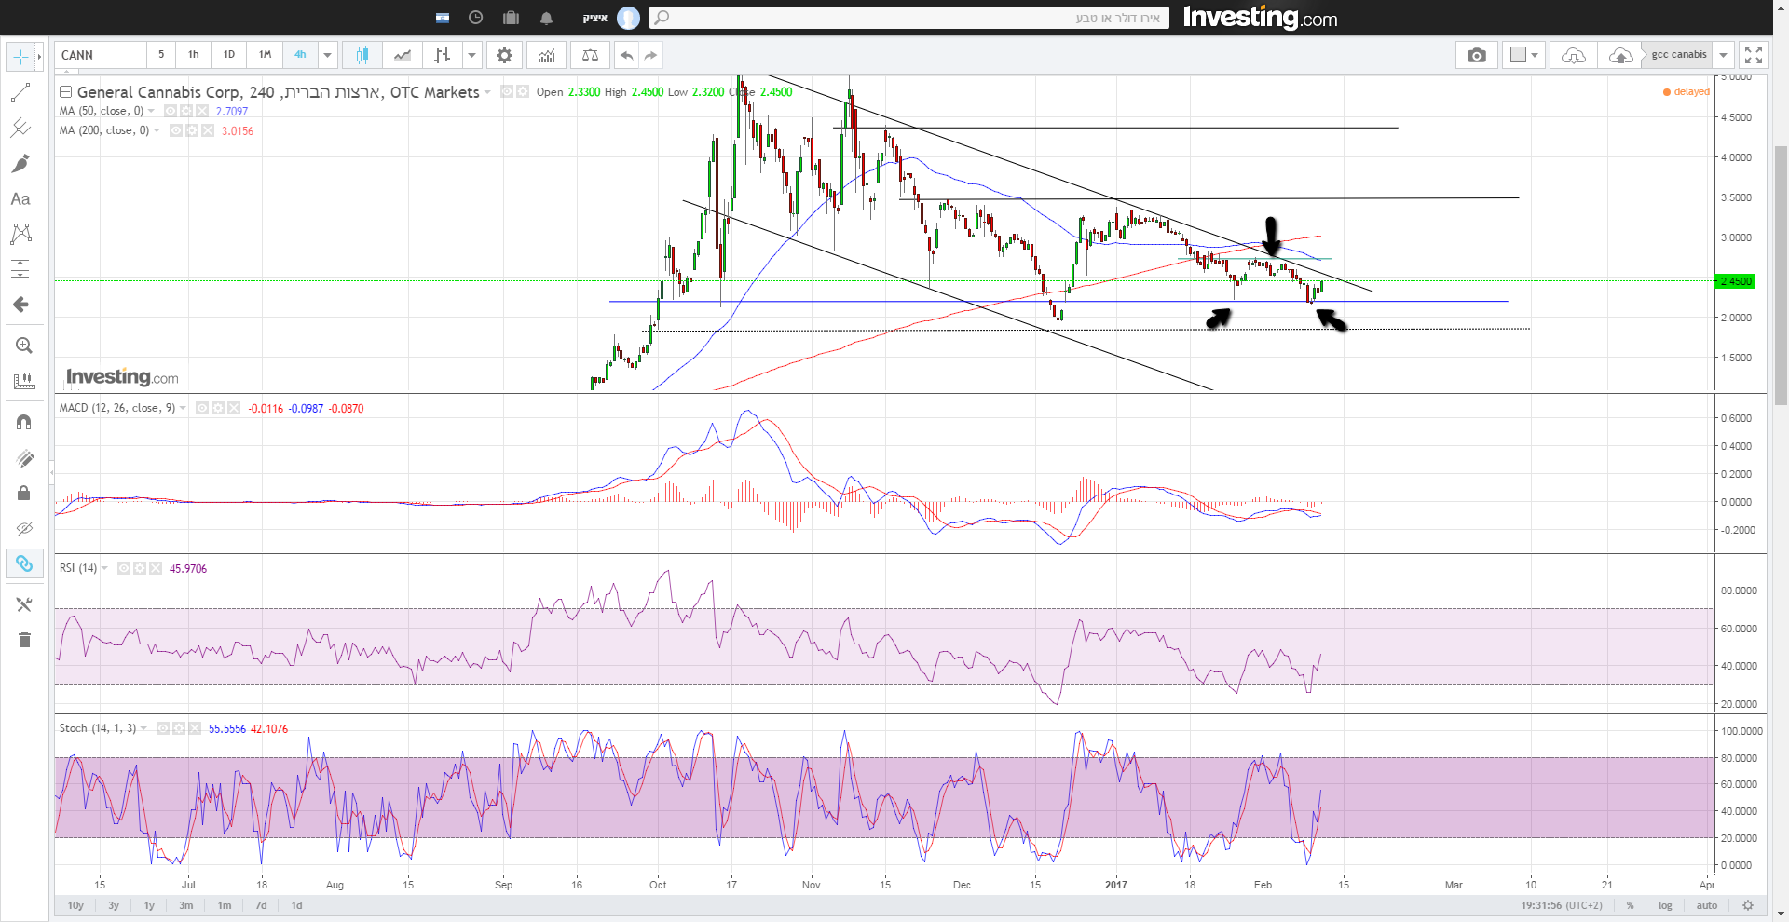Select the 1M interval
The width and height of the screenshot is (1789, 922).
(x=265, y=55)
